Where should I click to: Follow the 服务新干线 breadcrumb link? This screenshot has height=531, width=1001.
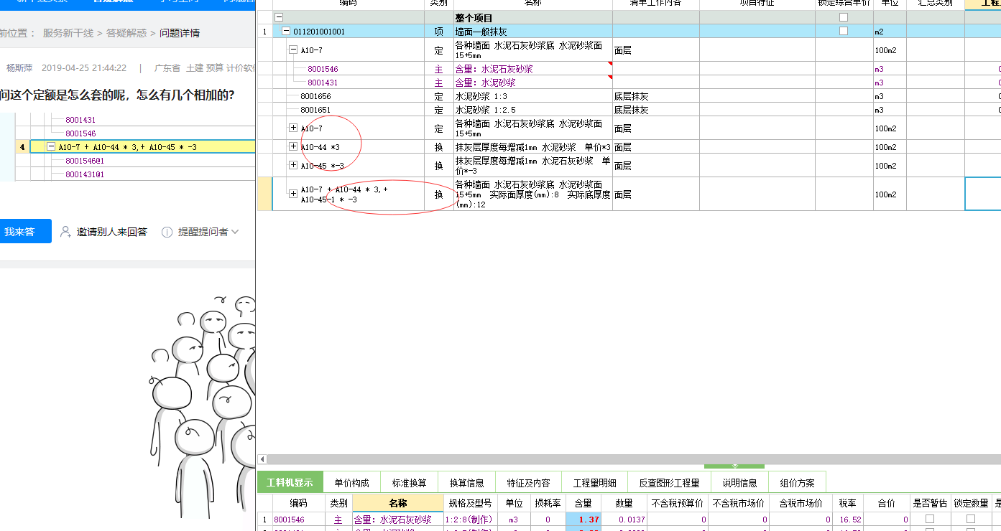click(68, 32)
